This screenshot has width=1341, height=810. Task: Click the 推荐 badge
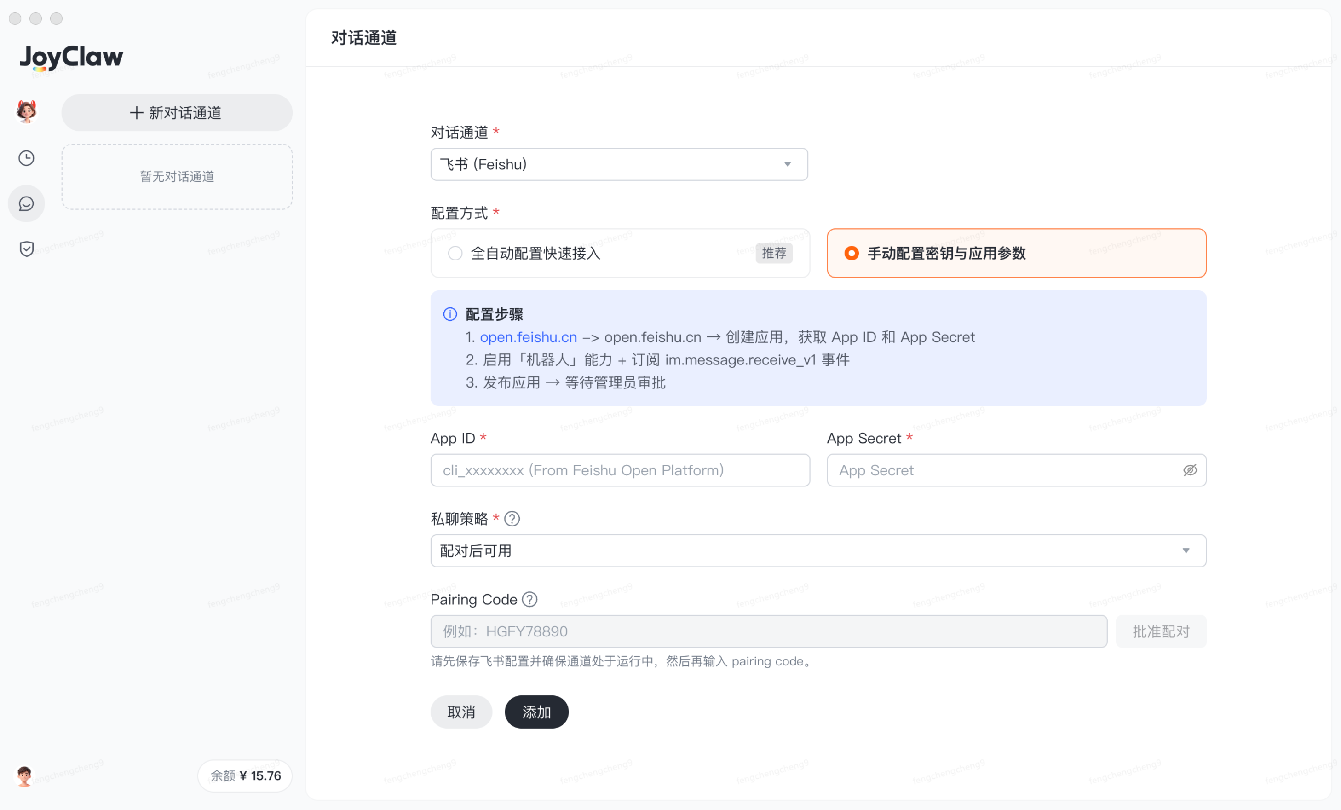(774, 253)
